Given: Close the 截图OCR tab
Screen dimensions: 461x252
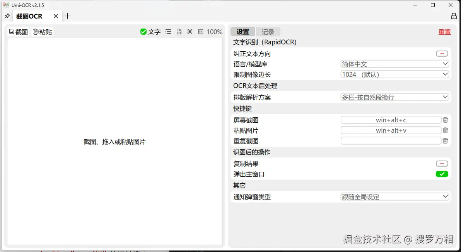Looking at the screenshot, I should pyautogui.click(x=56, y=16).
